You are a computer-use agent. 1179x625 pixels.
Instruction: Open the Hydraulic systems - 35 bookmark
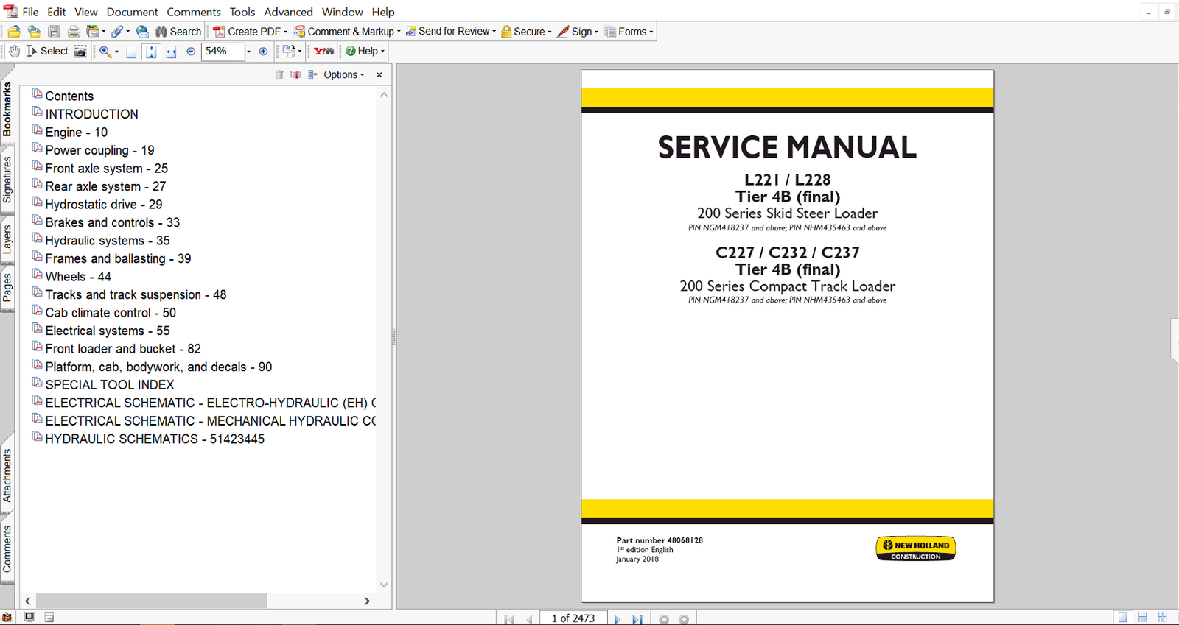(107, 241)
